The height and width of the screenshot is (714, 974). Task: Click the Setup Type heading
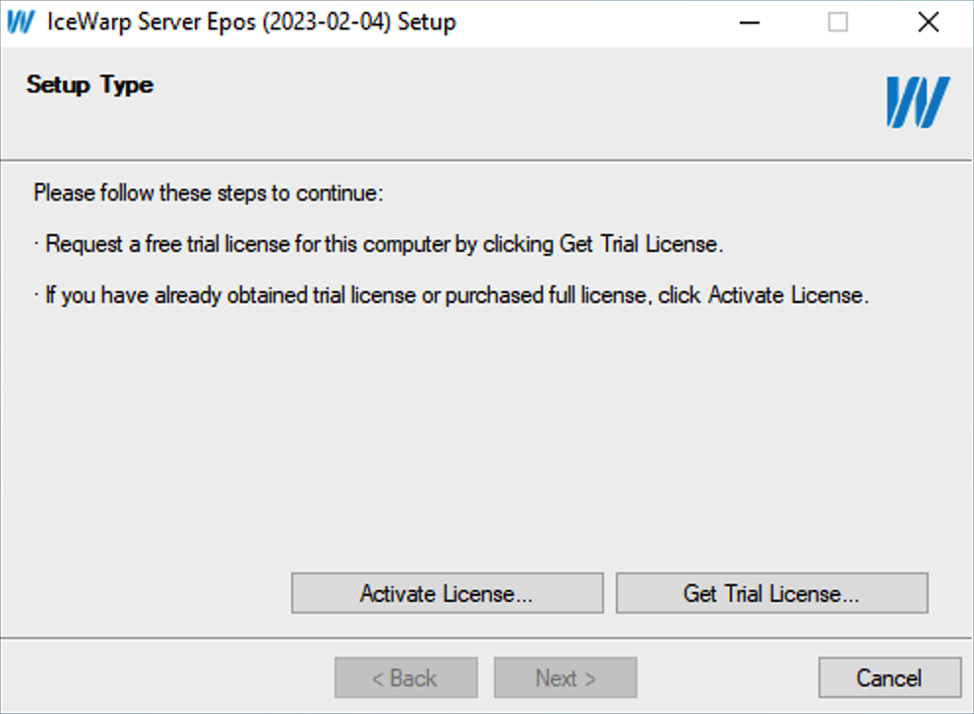[x=91, y=85]
